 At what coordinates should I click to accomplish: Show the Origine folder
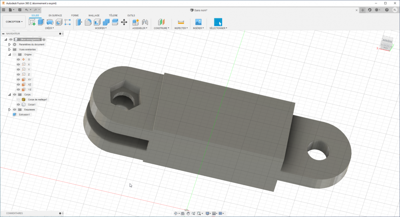click(x=14, y=55)
